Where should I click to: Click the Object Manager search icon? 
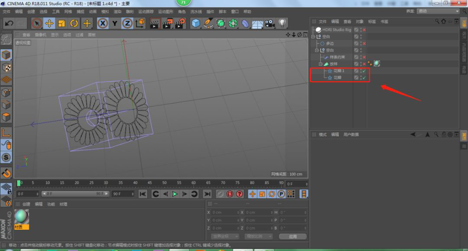(437, 22)
